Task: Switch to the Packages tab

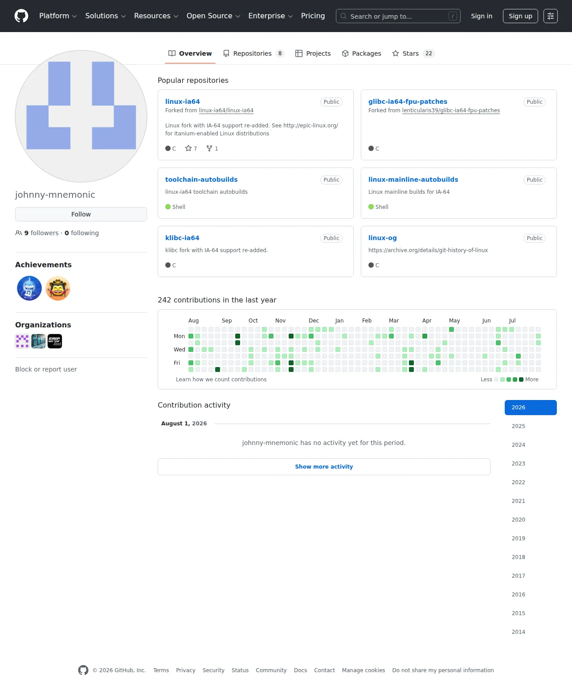Action: (362, 53)
